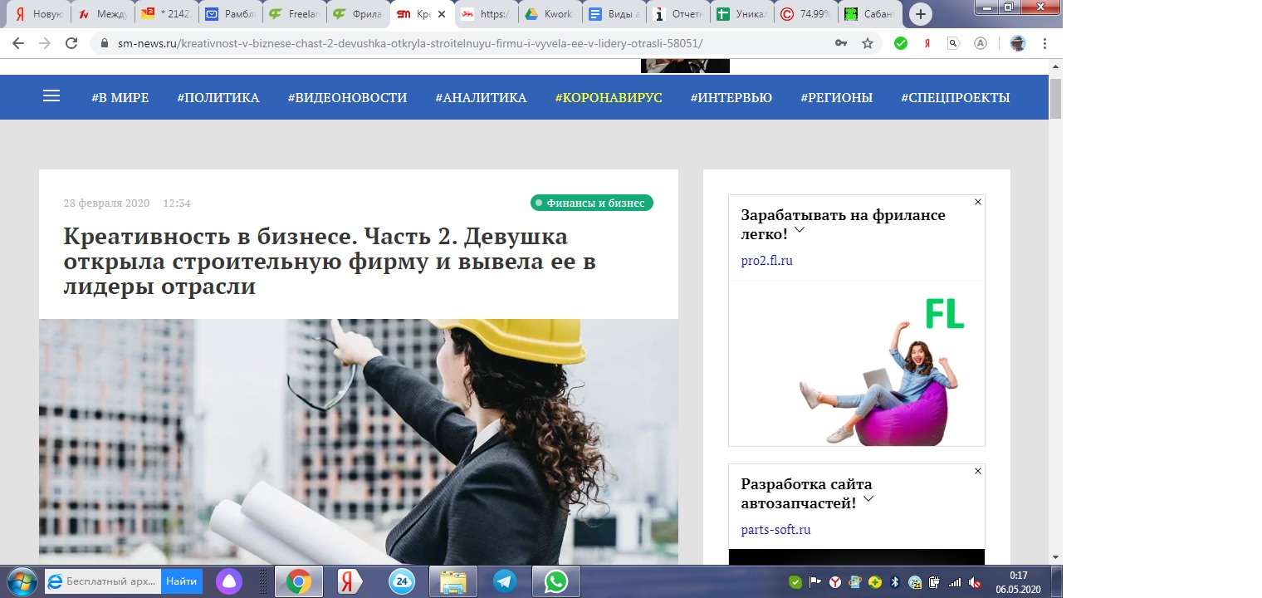The width and height of the screenshot is (1262, 598).
Task: Close the 'Разработка сайта автозапчастей' ad
Action: [978, 471]
